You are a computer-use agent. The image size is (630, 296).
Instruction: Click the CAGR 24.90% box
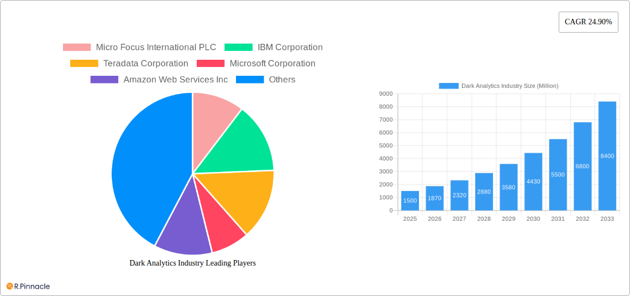tap(588, 22)
